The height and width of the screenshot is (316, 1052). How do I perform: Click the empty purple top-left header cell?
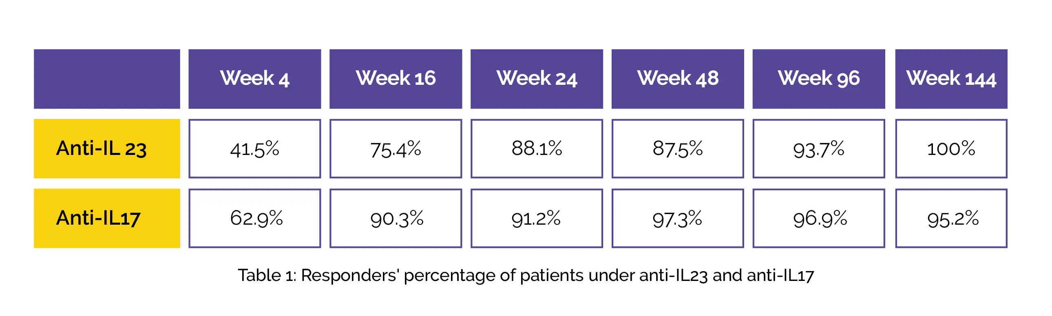click(106, 79)
